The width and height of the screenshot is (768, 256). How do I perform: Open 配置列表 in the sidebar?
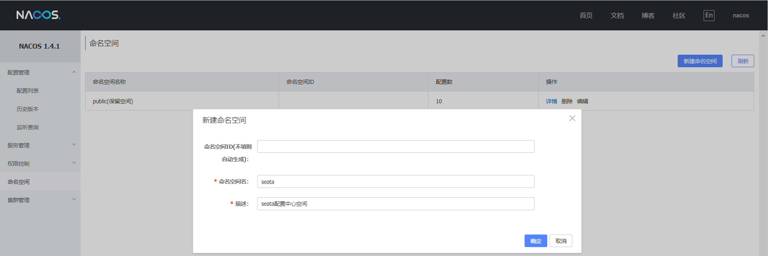[28, 91]
